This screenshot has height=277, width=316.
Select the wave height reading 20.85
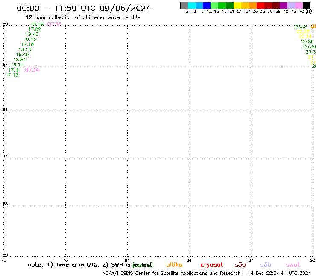(307, 42)
